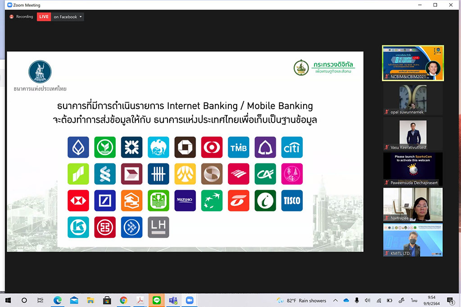Click the navy UOB bars logo
461x307 pixels.
point(158,174)
